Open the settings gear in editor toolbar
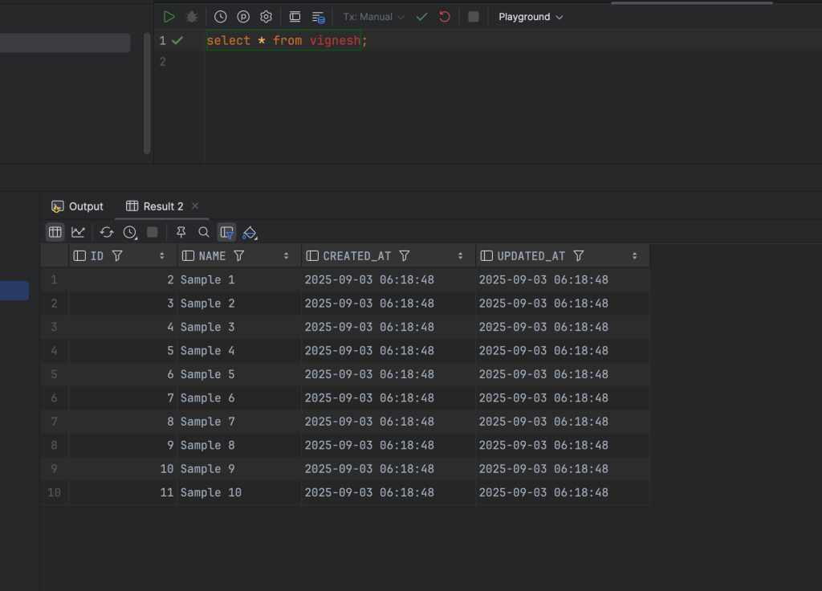This screenshot has width=822, height=591. pyautogui.click(x=266, y=17)
